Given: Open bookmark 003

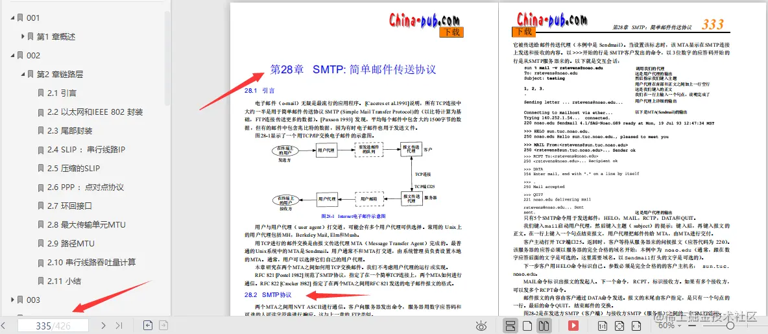Looking at the screenshot, I should 33,300.
